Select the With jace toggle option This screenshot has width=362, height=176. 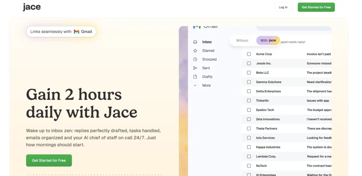pyautogui.click(x=268, y=41)
